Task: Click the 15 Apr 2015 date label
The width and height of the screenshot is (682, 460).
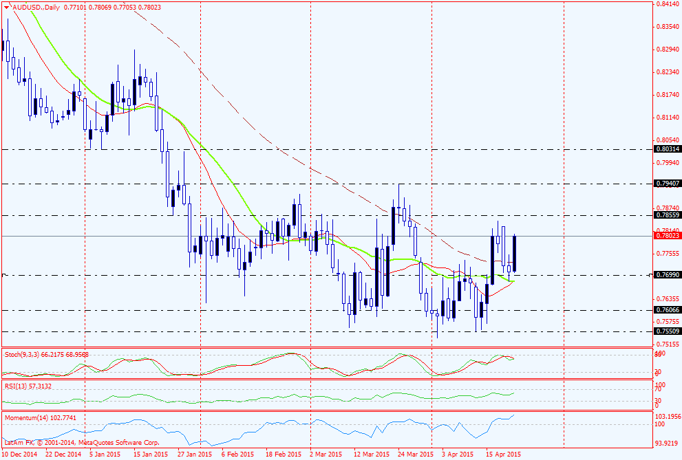Action: pos(502,454)
